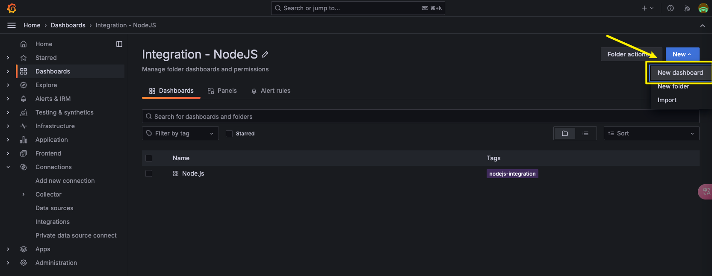Click the Tags column header
Screen dimensions: 712x276
493,158
